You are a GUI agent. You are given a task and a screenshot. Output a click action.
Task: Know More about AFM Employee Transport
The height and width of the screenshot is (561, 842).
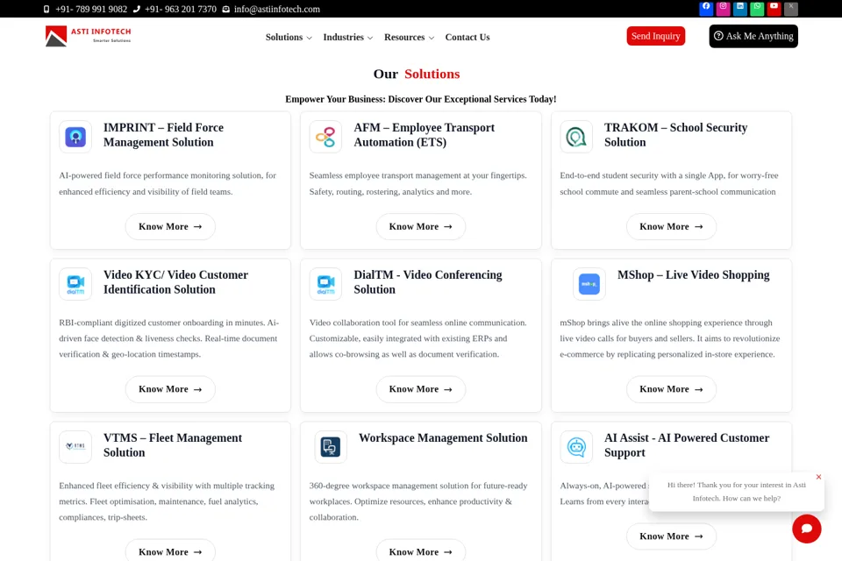pyautogui.click(x=420, y=226)
